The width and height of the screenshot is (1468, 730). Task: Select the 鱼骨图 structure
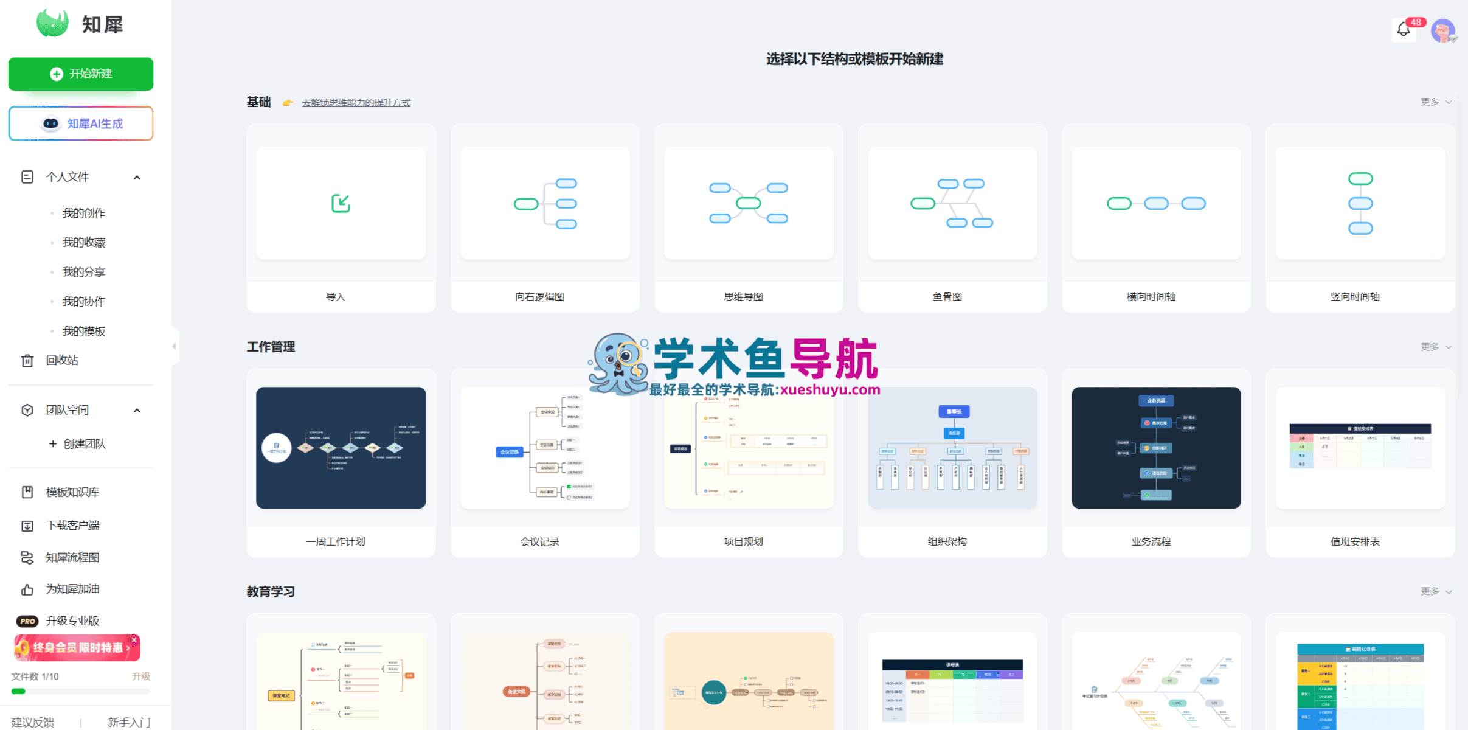pyautogui.click(x=952, y=218)
